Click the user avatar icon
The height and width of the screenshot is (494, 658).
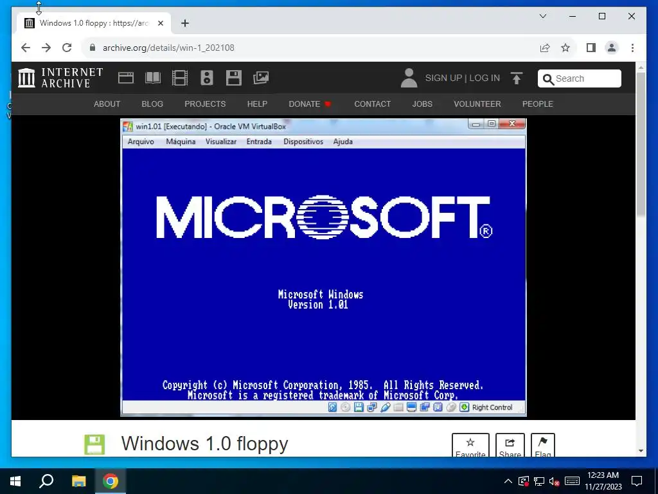[409, 78]
